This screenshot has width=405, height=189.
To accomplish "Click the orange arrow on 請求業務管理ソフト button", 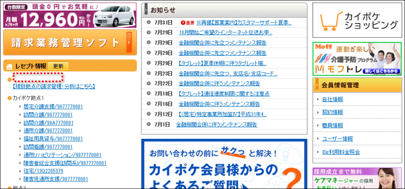I will click(129, 42).
